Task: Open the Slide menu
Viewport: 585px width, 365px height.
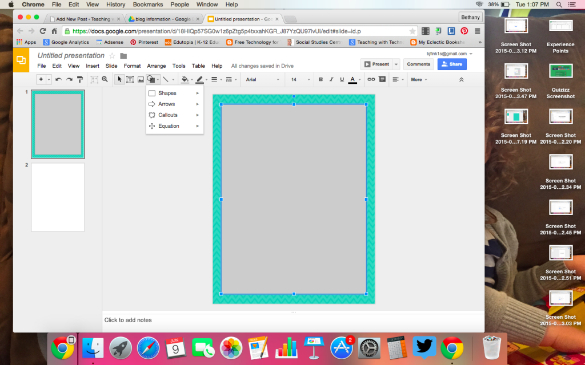Action: (111, 66)
